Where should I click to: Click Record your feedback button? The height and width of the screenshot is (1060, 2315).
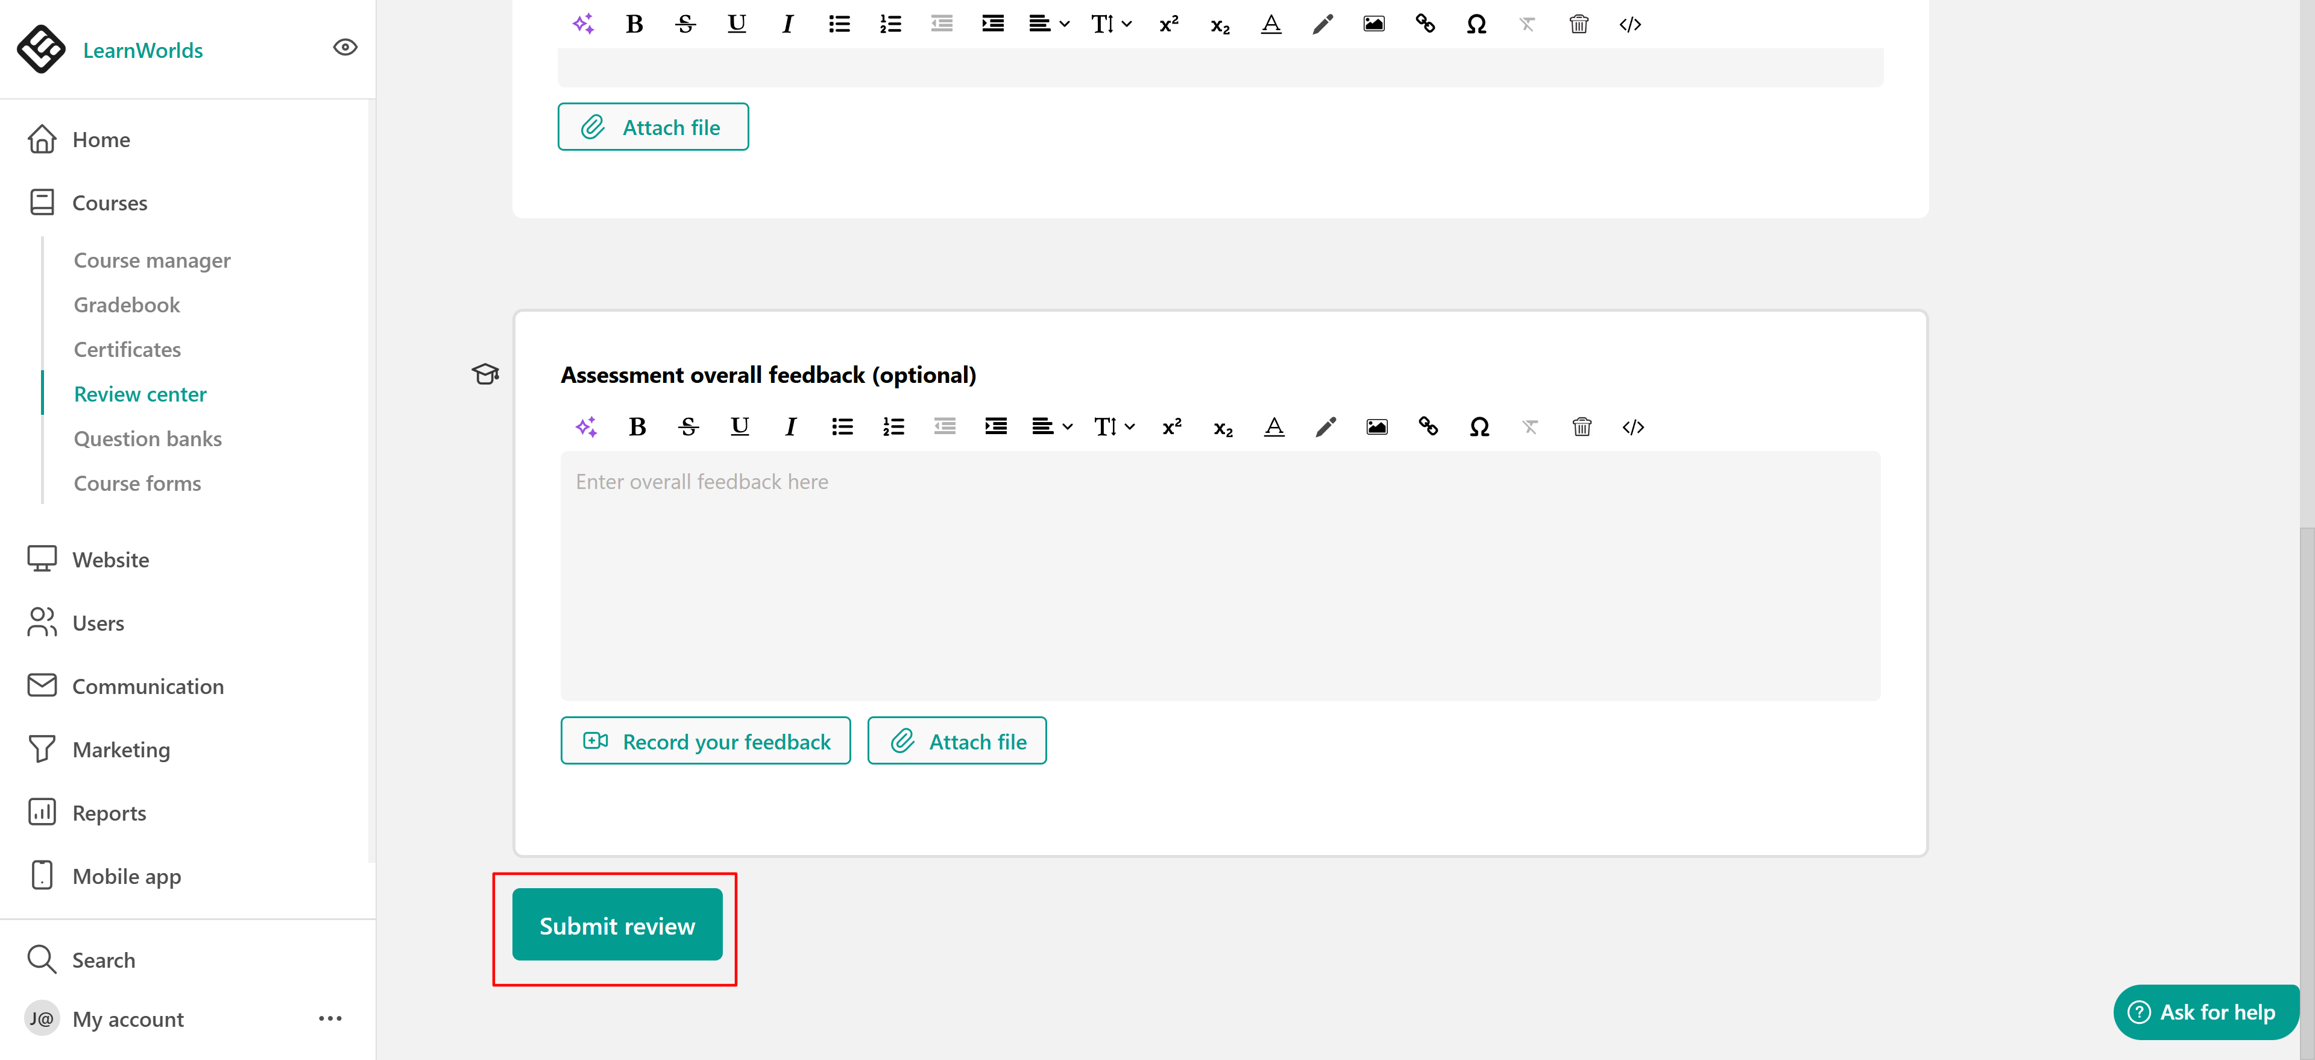coord(705,741)
